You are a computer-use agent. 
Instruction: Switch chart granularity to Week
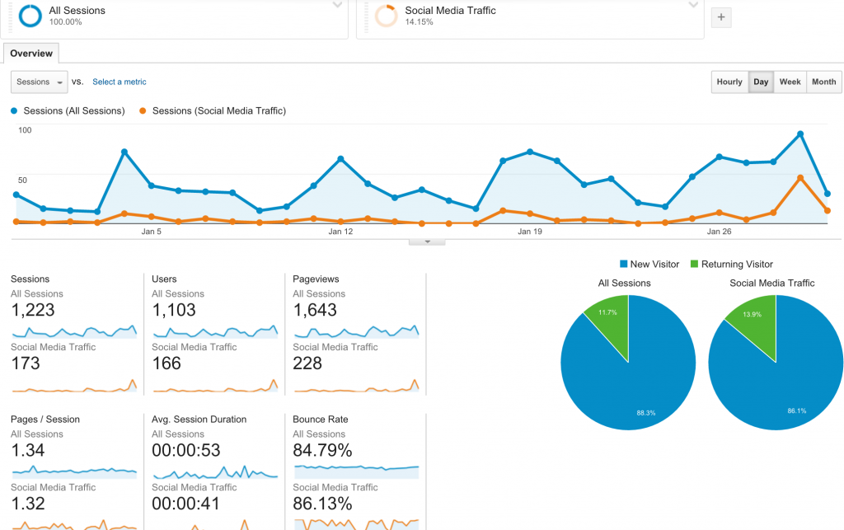(790, 82)
